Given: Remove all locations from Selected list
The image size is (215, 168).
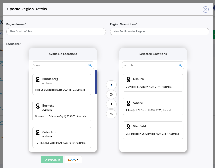Looking at the screenshot, I should [111, 114].
